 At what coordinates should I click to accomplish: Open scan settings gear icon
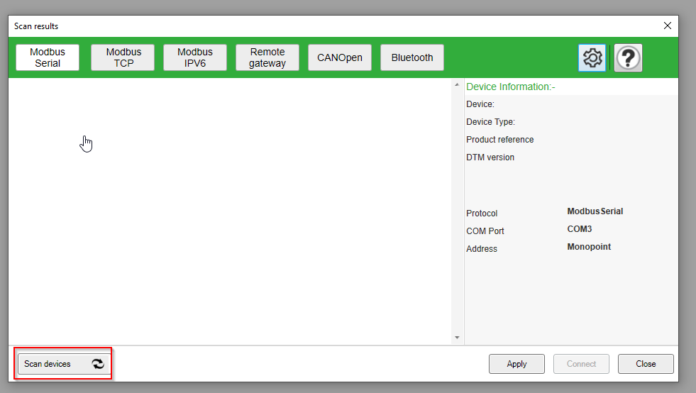point(592,57)
